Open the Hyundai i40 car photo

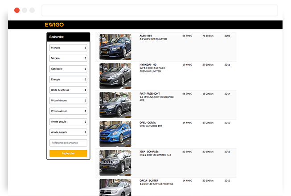115,76
